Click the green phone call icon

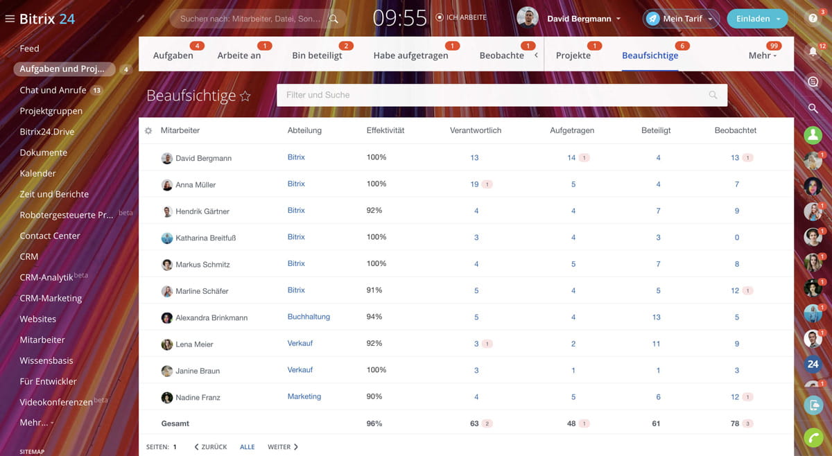click(813, 437)
